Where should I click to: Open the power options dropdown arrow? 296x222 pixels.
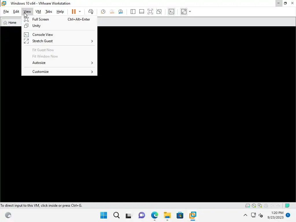click(x=80, y=12)
